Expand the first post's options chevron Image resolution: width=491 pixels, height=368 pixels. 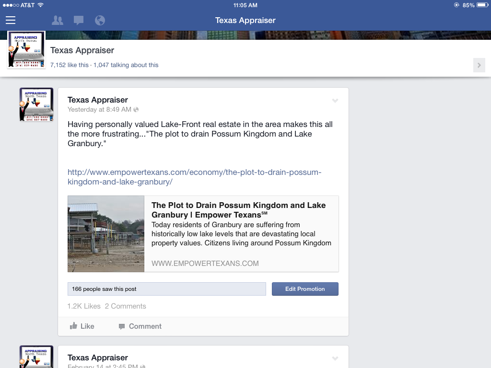(x=335, y=101)
